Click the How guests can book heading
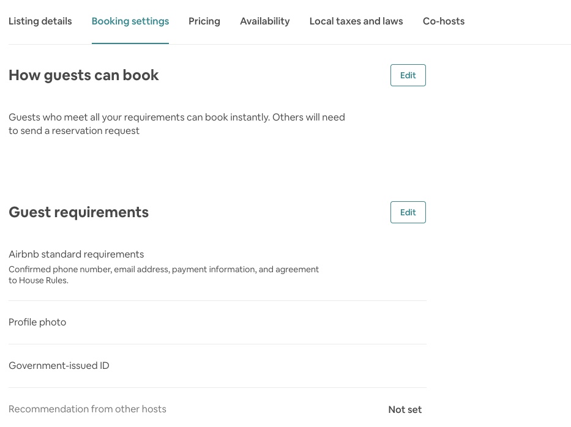This screenshot has height=427, width=571. pos(84,75)
